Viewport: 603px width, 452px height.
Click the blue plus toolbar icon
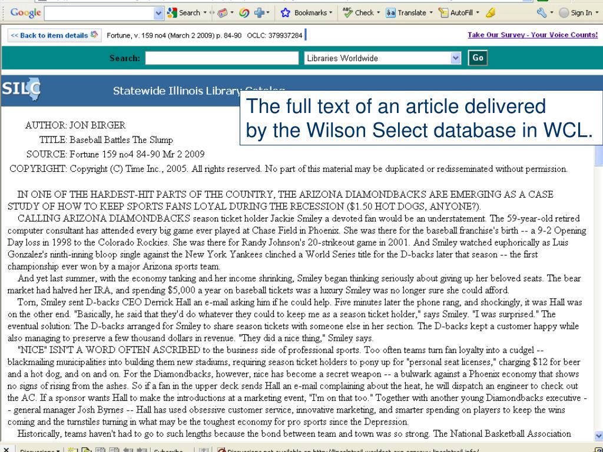coord(260,13)
